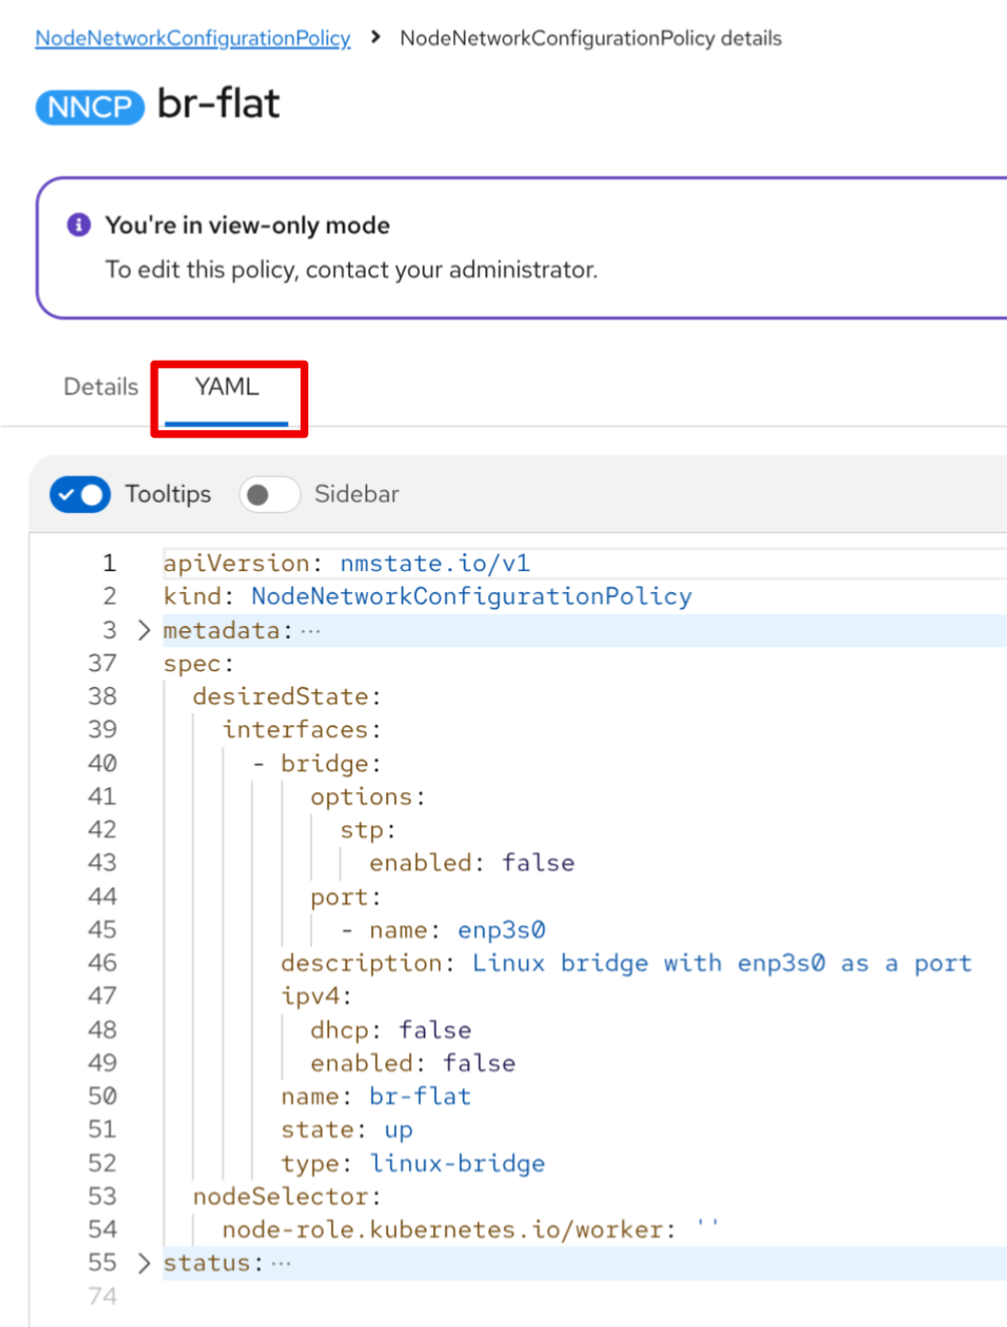Enable the Sidebar toggle
Screen dimensions: 1007x1327
pos(269,494)
